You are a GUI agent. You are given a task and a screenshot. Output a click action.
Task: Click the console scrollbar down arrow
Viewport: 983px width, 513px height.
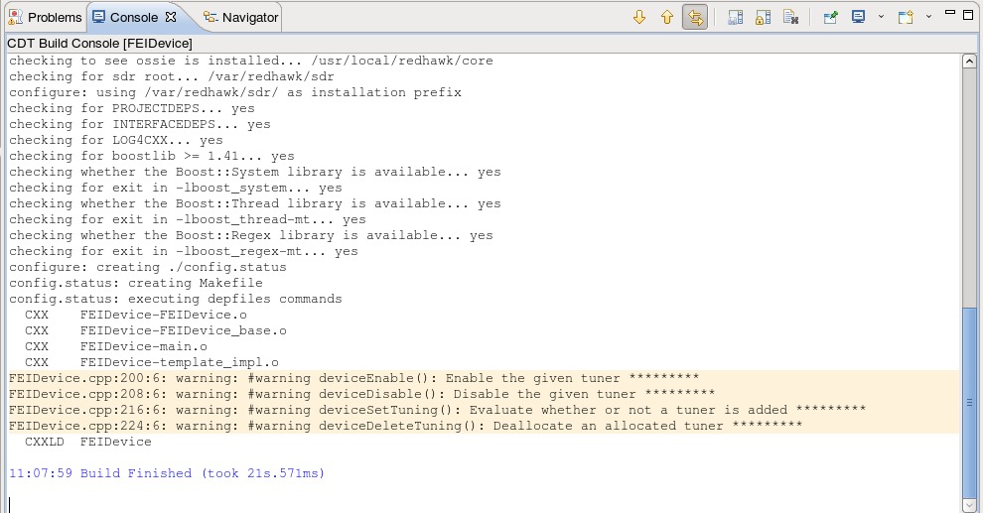tap(969, 505)
